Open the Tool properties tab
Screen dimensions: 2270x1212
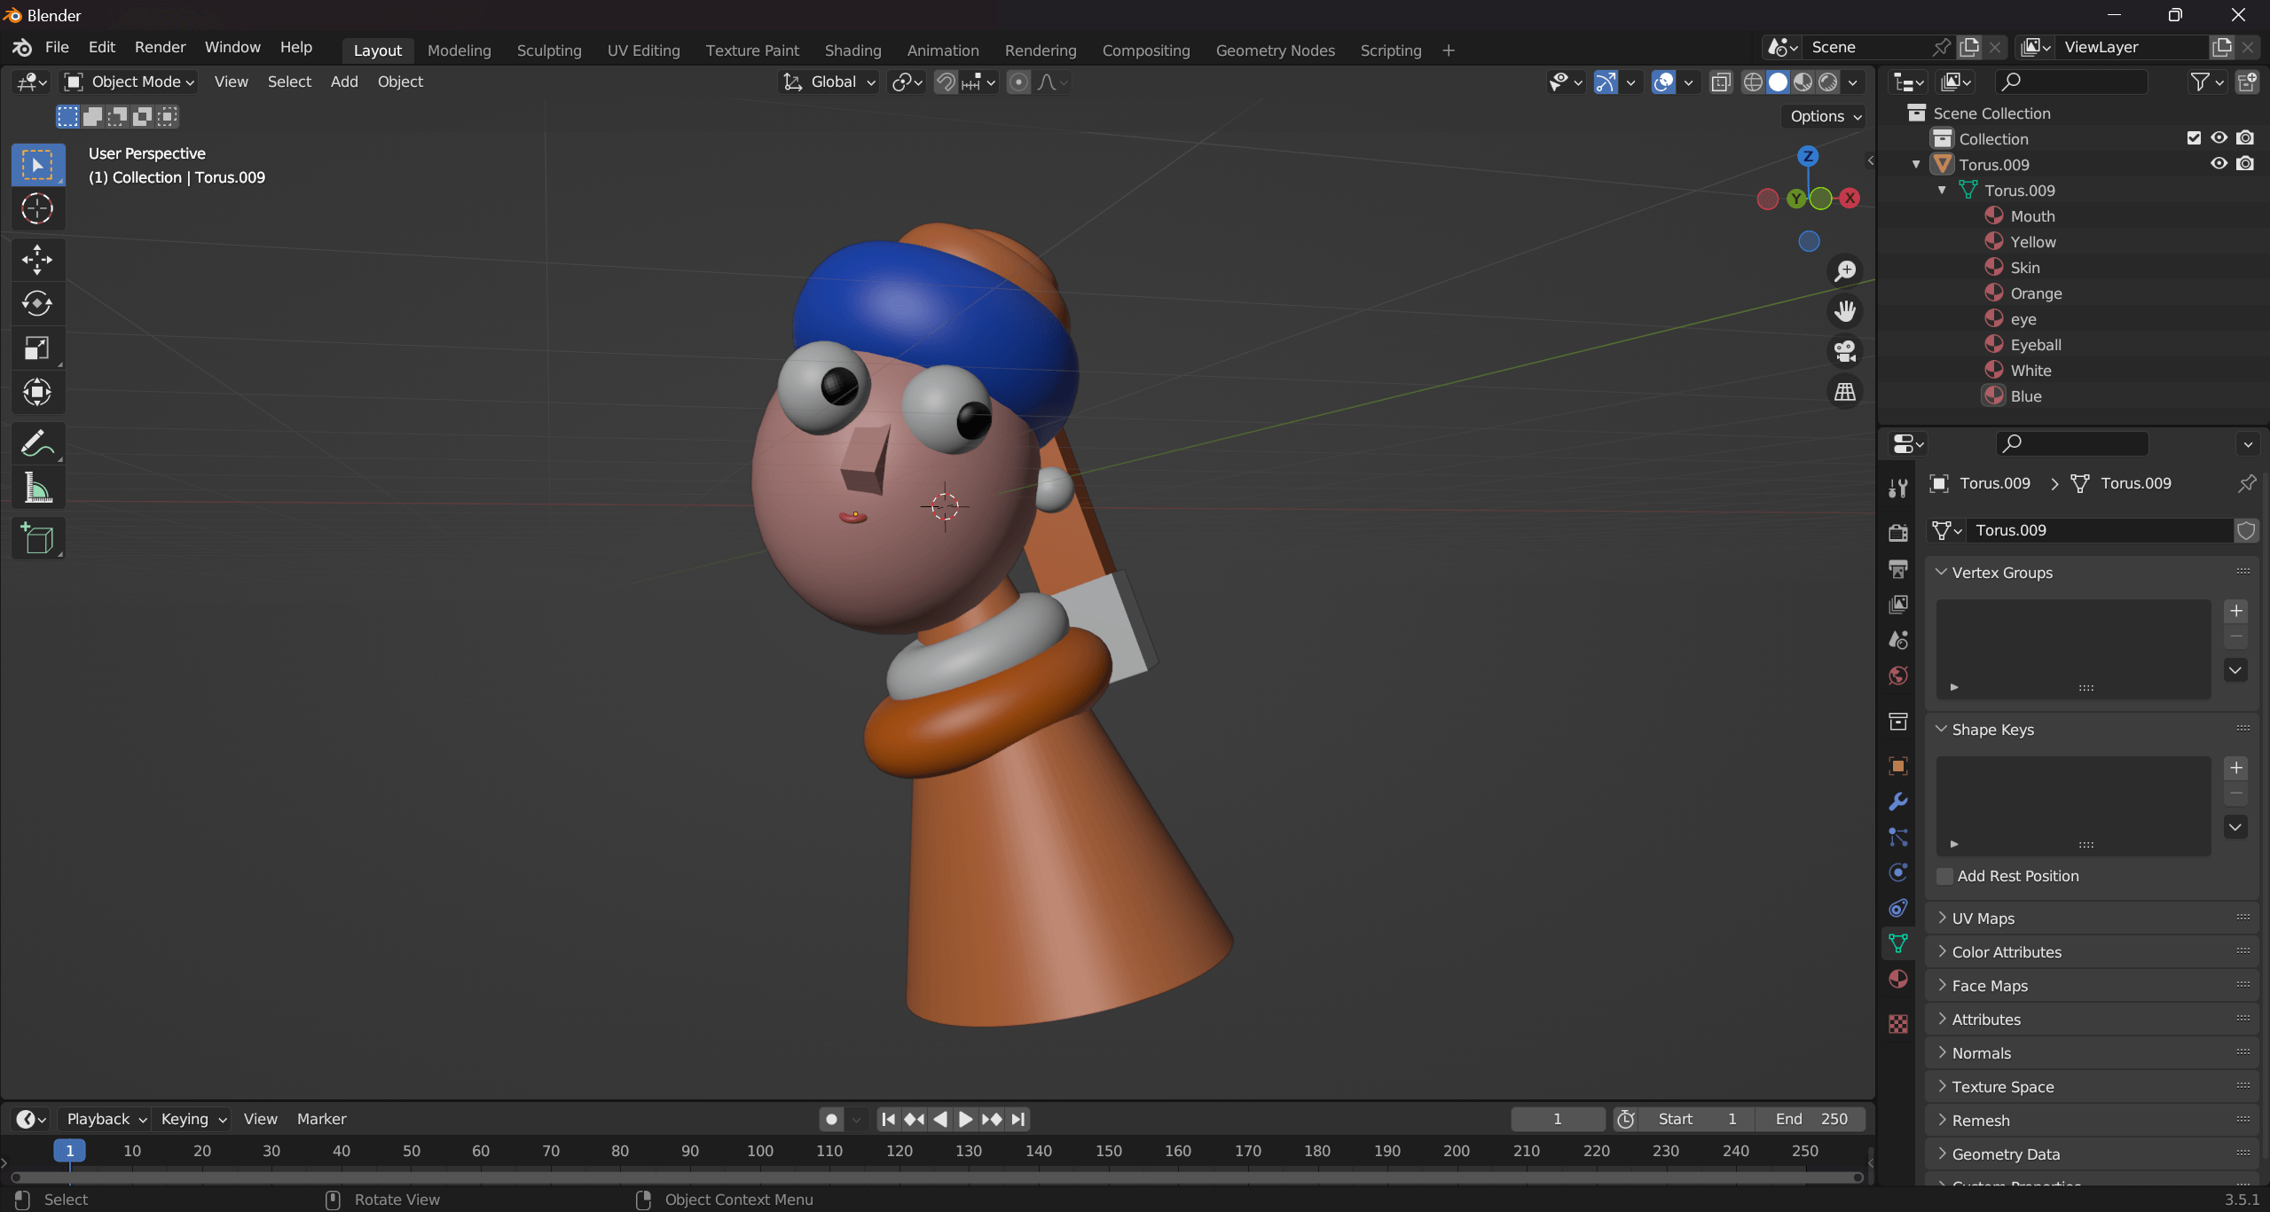(x=1898, y=488)
